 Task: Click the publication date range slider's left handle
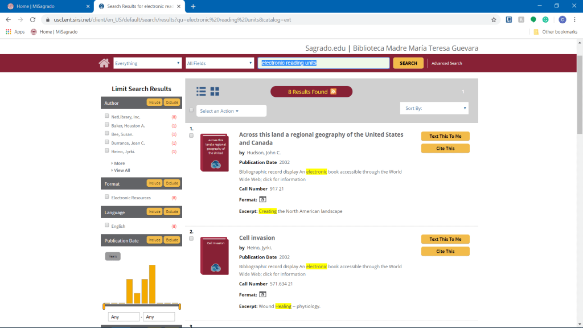(104, 306)
